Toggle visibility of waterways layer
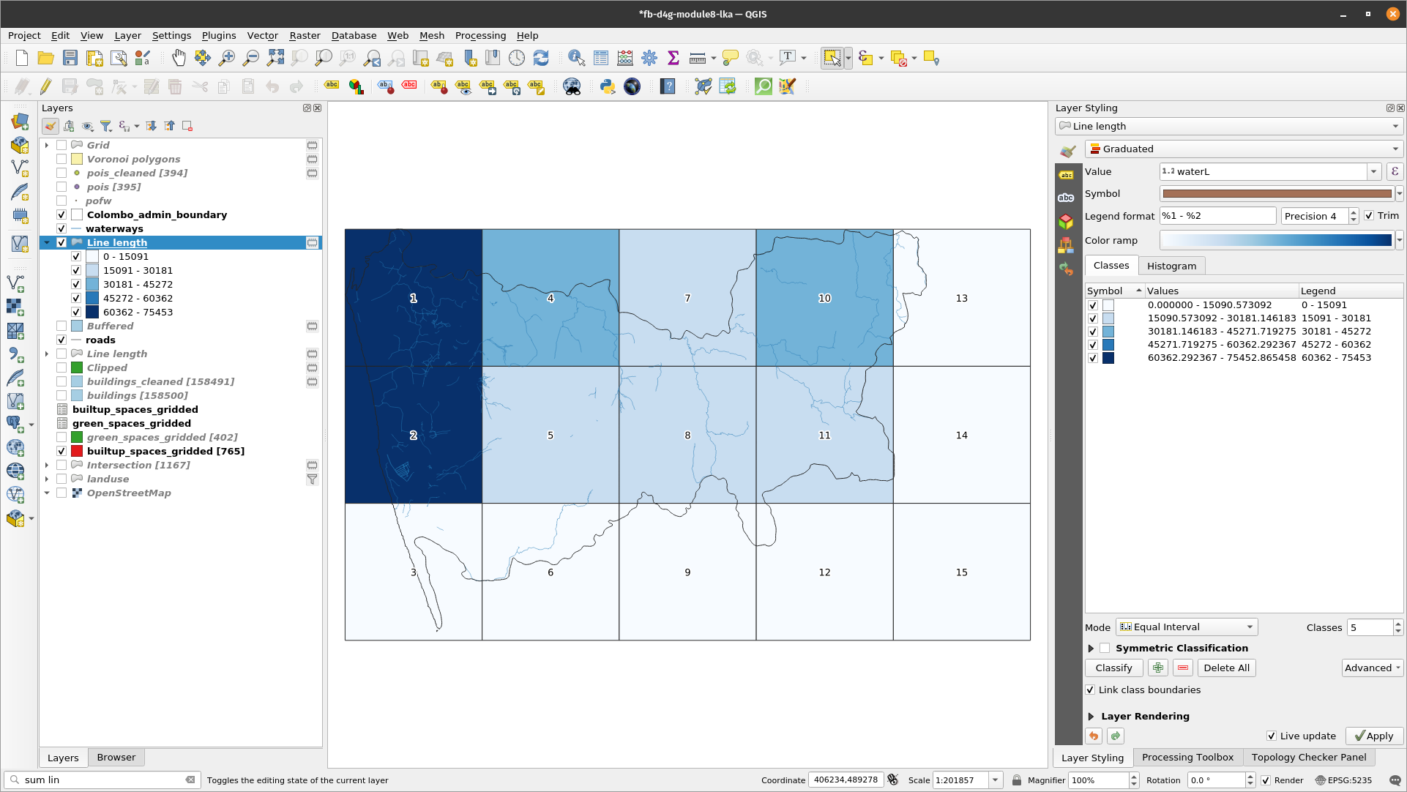This screenshot has width=1407, height=792. (61, 229)
